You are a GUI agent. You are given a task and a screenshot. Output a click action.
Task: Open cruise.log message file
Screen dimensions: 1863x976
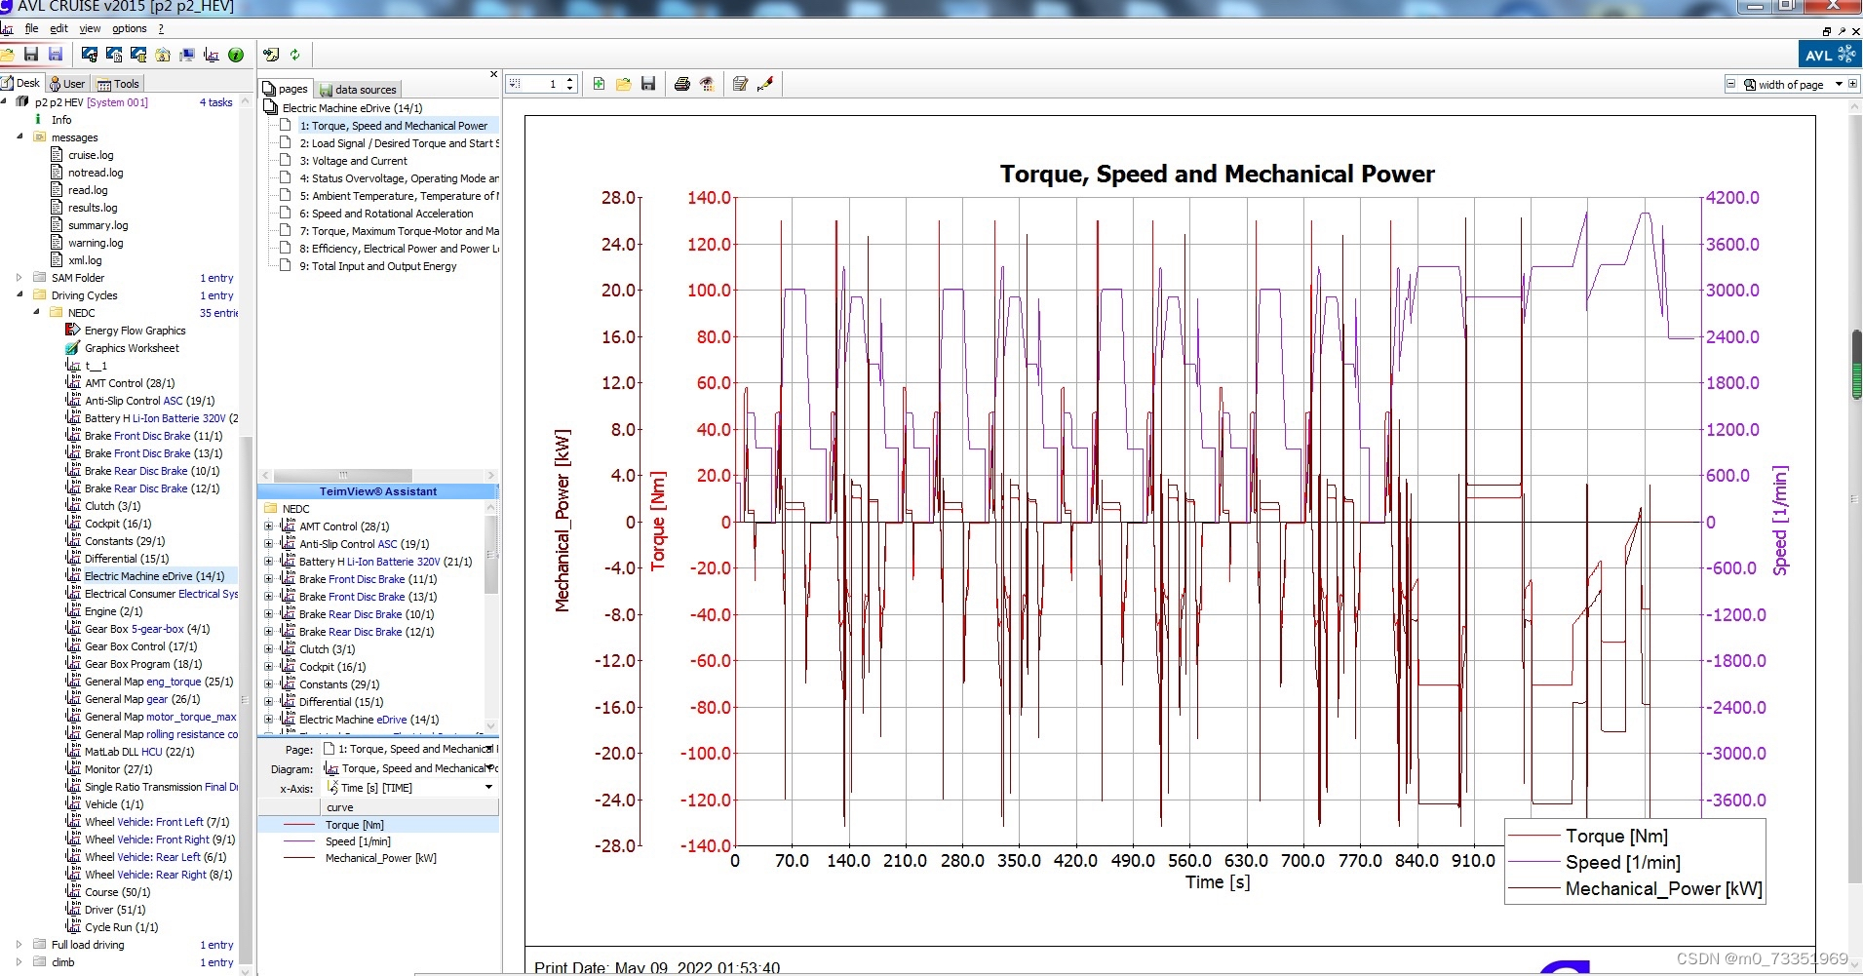point(91,155)
